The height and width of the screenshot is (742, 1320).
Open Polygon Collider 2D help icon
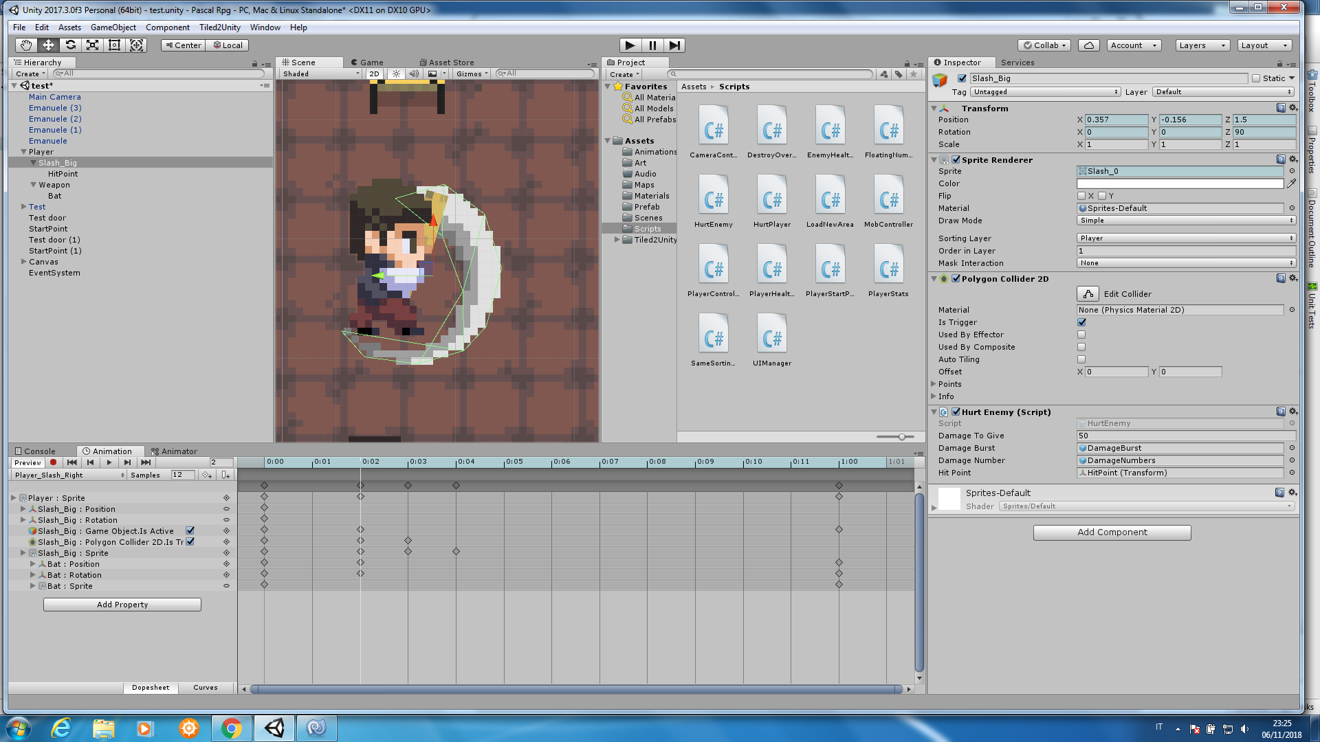click(x=1281, y=278)
